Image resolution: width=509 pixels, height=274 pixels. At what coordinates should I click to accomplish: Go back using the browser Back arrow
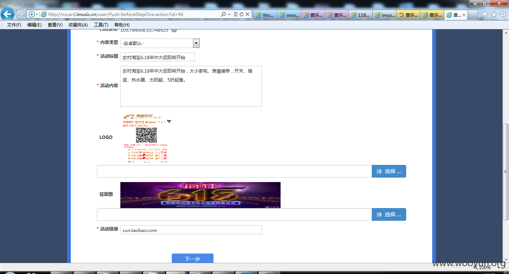pyautogui.click(x=7, y=14)
